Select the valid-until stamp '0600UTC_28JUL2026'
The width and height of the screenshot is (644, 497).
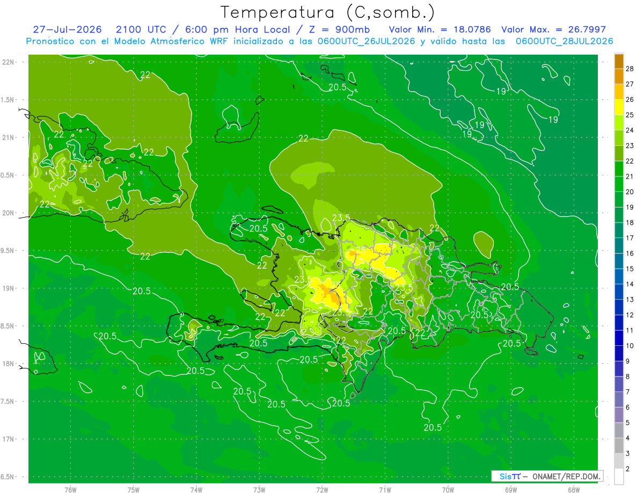click(564, 41)
